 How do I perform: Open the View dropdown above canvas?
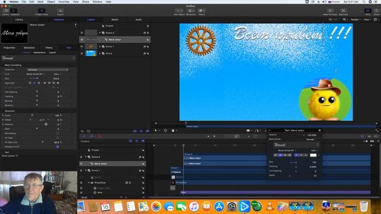click(x=367, y=20)
